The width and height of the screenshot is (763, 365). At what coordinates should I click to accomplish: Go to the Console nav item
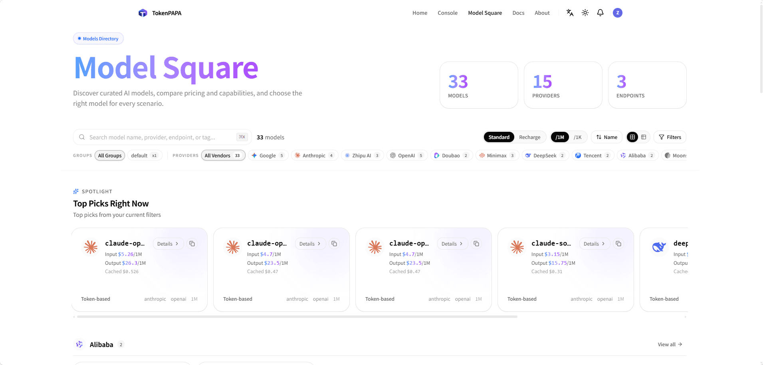pos(447,13)
